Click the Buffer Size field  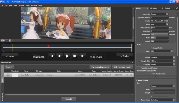click(159, 31)
